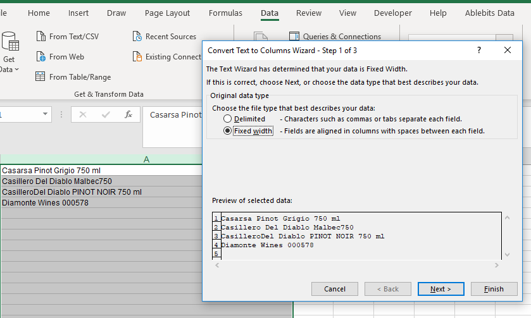Select cell 'Diamonte Wines 000578'

pos(102,203)
